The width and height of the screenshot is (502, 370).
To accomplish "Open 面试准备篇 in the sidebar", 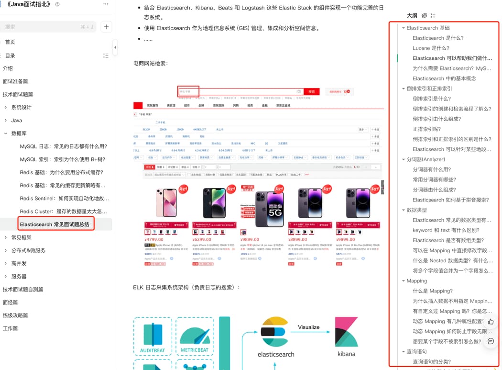I will point(15,81).
